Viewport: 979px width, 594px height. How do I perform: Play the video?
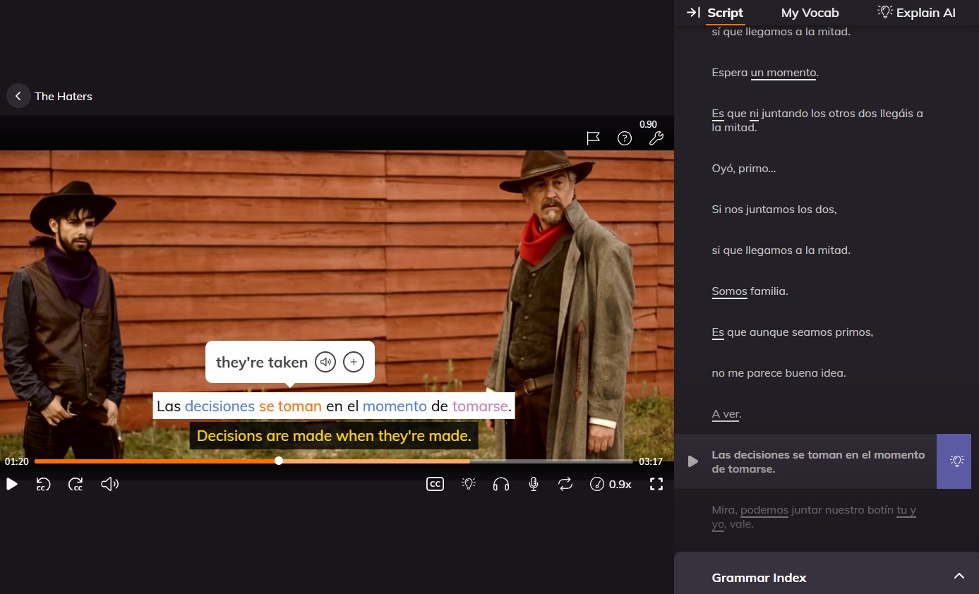coord(12,484)
